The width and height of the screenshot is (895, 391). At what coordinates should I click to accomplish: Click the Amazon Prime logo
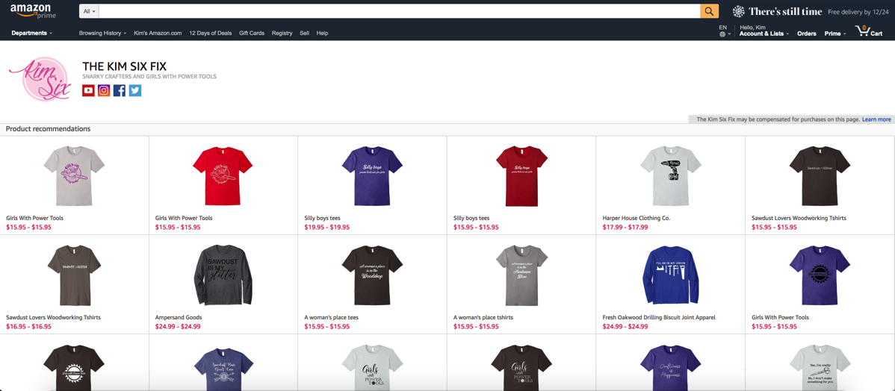32,11
